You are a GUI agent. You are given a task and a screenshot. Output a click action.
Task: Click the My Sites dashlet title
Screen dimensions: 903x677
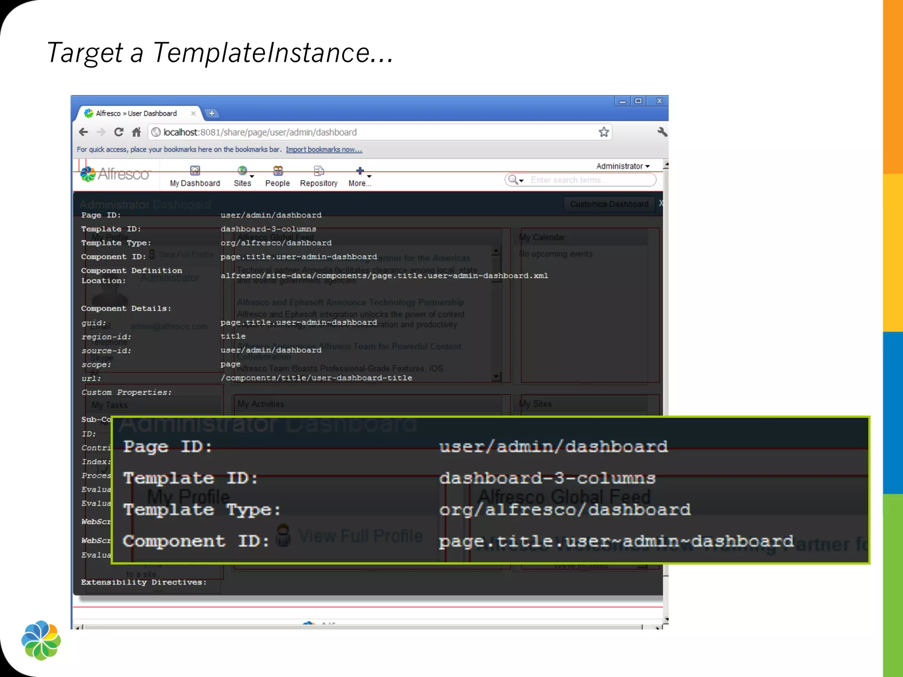[x=535, y=404]
